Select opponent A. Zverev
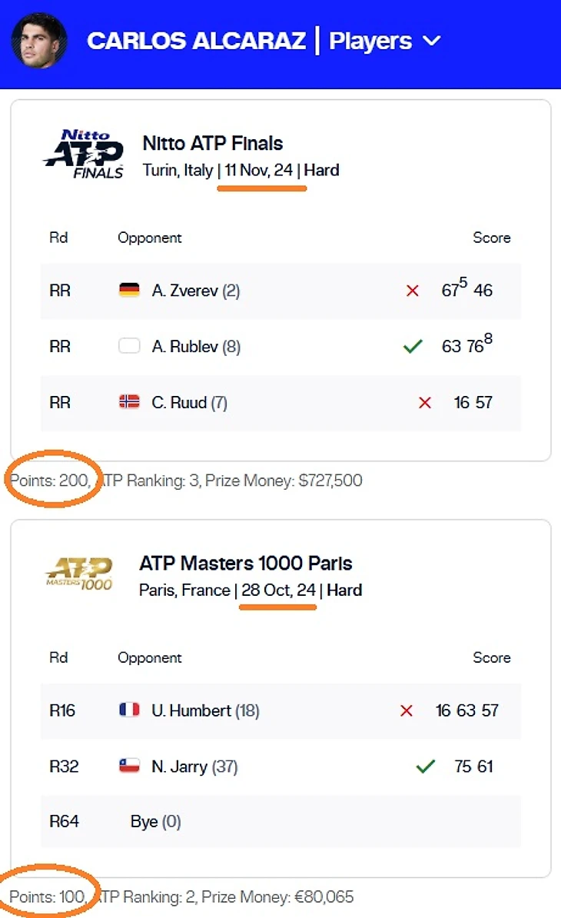 (x=184, y=291)
